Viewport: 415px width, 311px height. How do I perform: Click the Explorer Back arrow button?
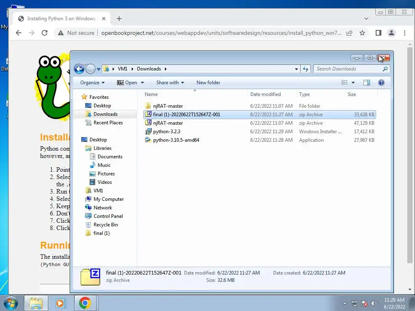pos(79,69)
